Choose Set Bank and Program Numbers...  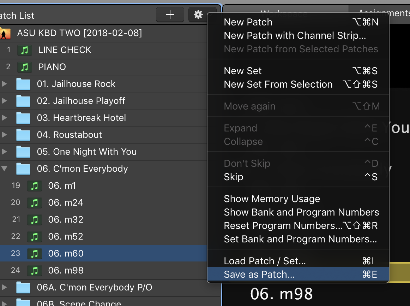[x=300, y=239]
